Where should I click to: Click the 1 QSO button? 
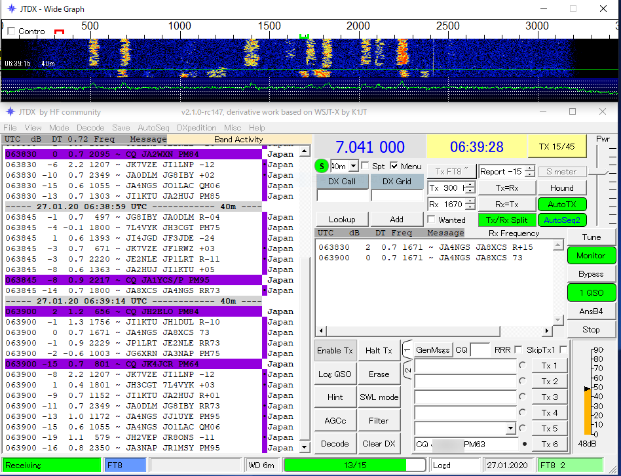point(591,292)
